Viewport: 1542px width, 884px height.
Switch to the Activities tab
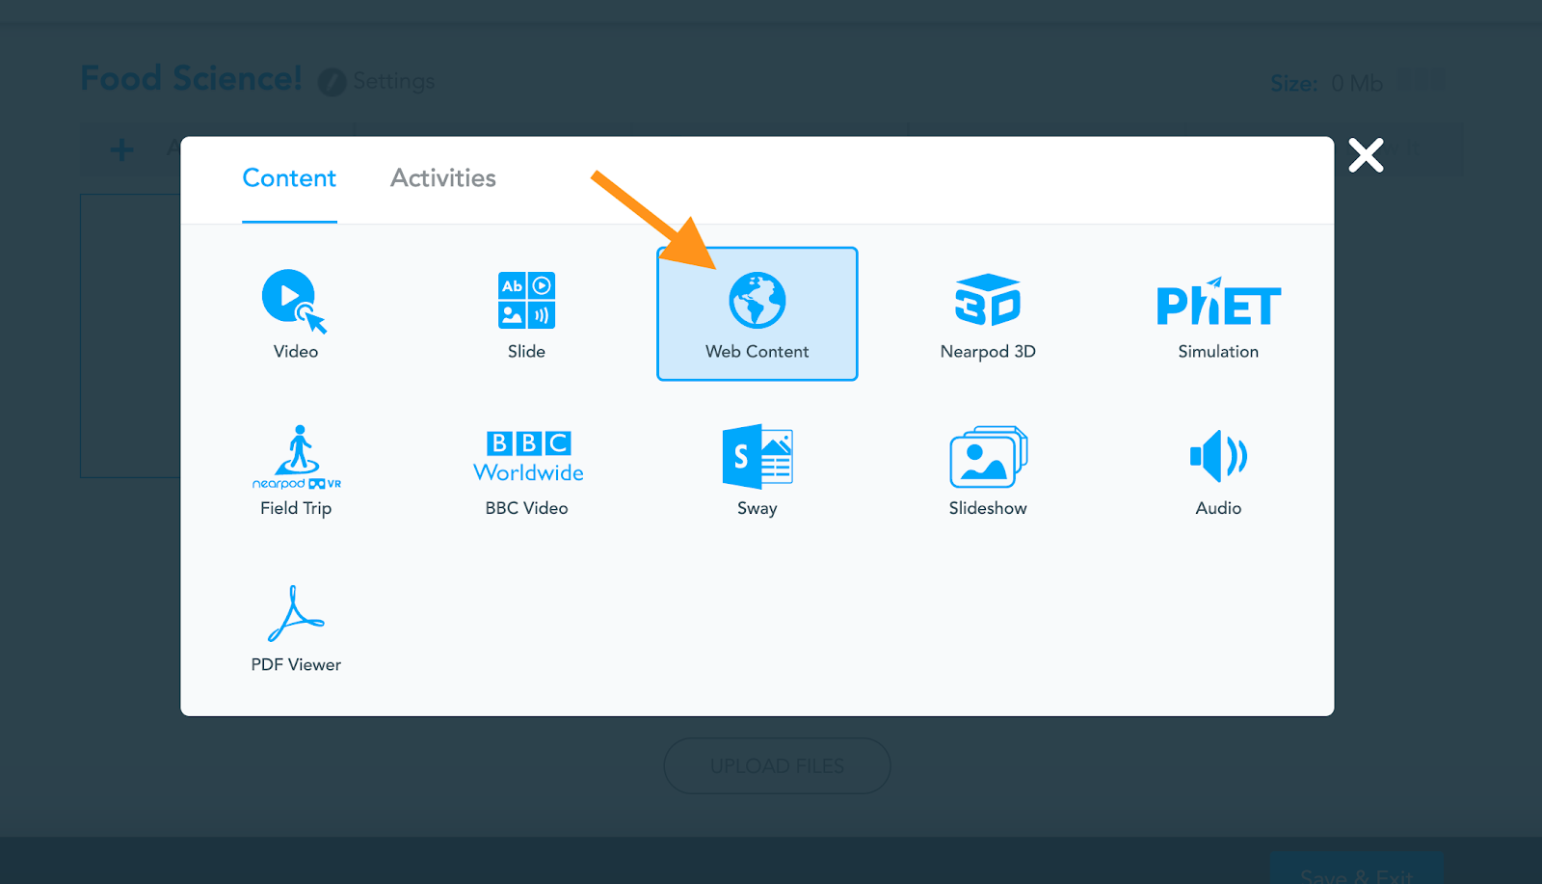coord(443,178)
